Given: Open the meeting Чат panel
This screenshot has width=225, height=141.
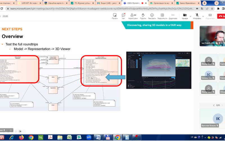Looking at the screenshot, I should (123, 16).
